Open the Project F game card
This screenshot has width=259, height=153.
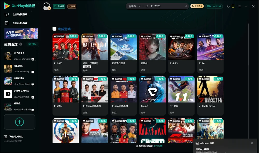coord(153,96)
